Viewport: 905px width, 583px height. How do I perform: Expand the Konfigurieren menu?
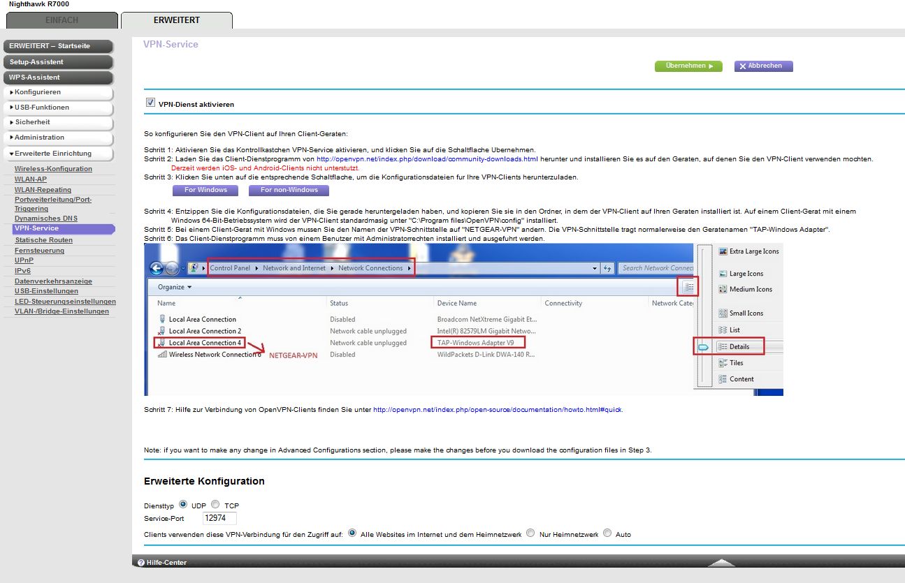59,92
